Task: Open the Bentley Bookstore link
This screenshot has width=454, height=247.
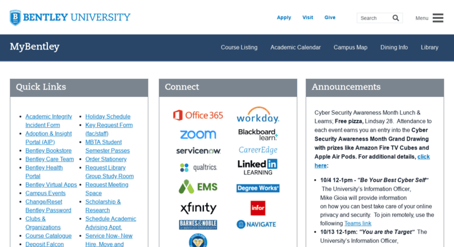Action: 48,151
